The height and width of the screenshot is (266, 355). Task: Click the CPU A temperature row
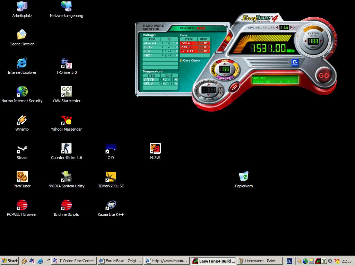pyautogui.click(x=160, y=84)
